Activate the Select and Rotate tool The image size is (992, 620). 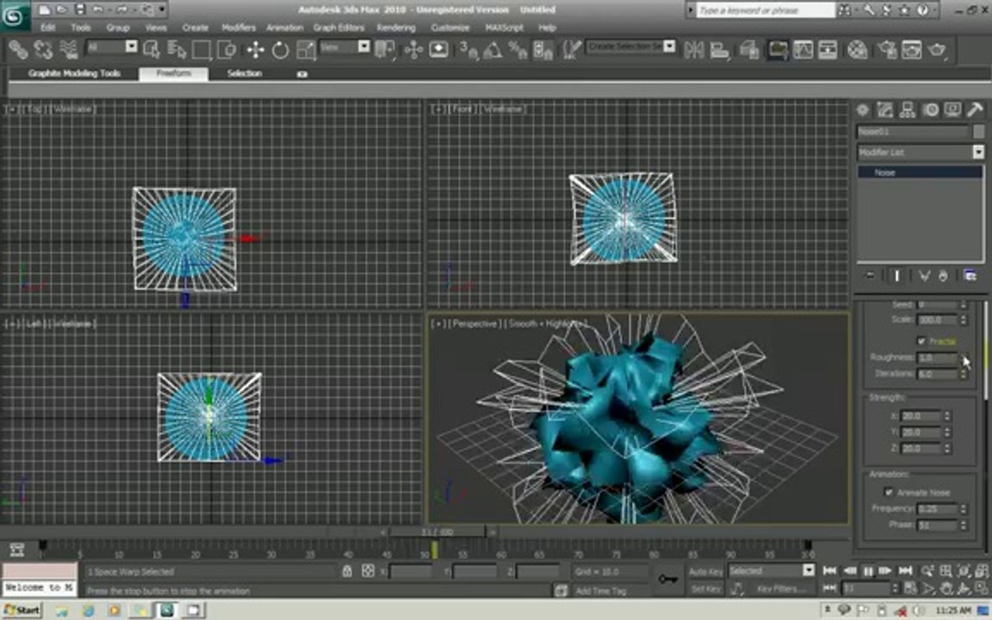tap(280, 49)
